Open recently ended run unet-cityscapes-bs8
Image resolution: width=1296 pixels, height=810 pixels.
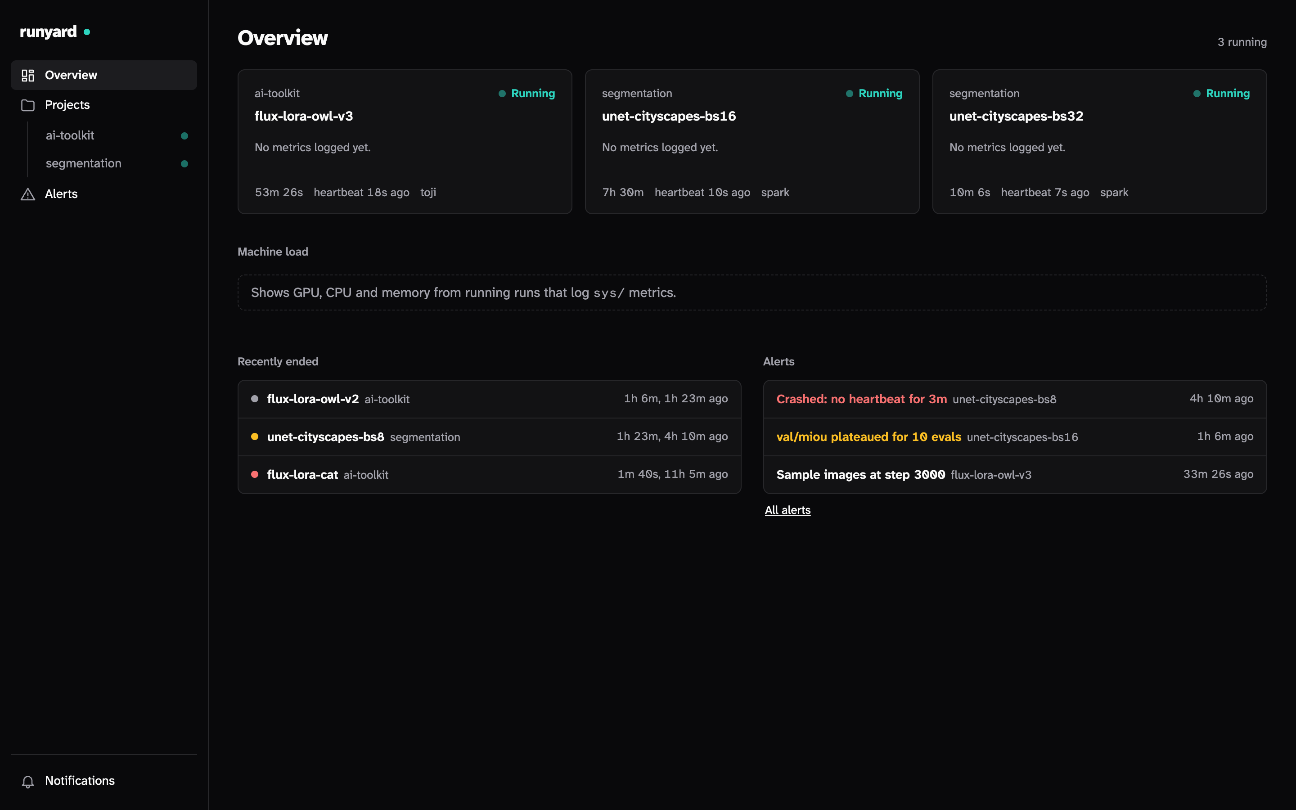point(490,436)
